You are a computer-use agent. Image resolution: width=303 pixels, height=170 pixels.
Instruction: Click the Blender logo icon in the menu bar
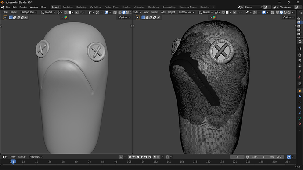click(x=3, y=7)
